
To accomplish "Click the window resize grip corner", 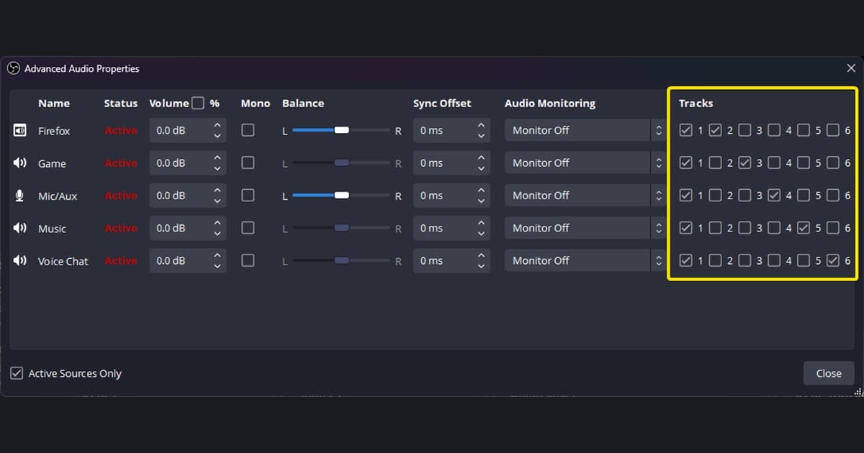I will [858, 391].
